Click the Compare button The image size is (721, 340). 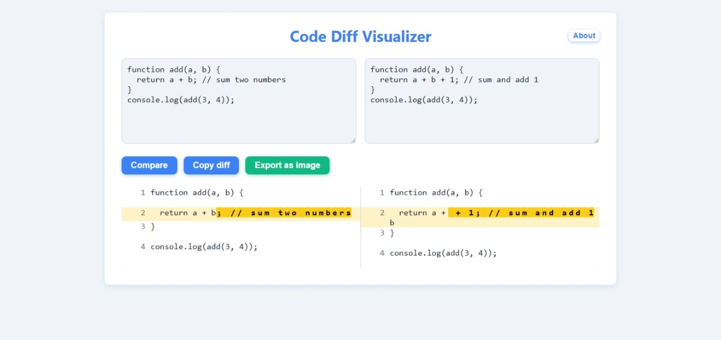tap(149, 165)
